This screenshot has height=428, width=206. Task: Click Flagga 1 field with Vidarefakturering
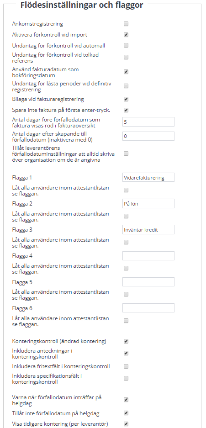[x=148, y=177]
